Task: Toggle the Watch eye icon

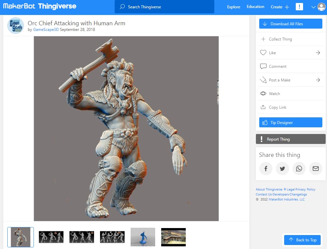Action: click(x=263, y=93)
